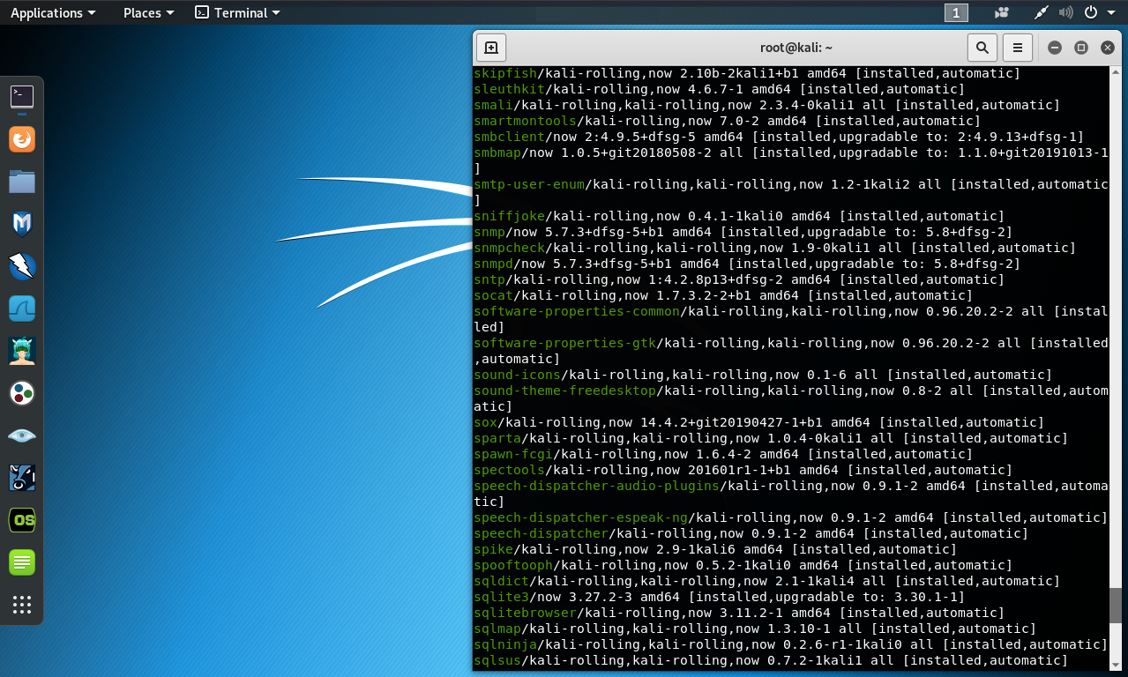
Task: Expand the Places menu
Action: click(148, 12)
